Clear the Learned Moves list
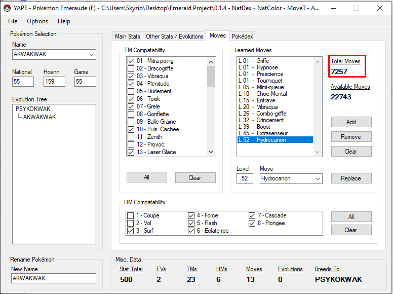Viewport: 393px width, 294px height. tap(351, 152)
